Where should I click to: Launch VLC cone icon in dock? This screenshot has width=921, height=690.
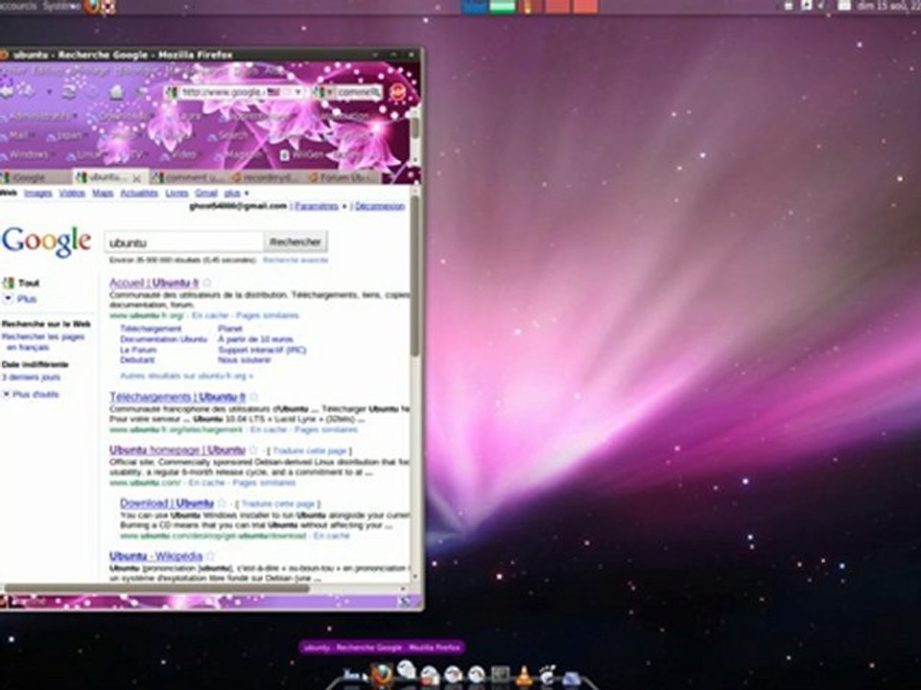pyautogui.click(x=524, y=677)
